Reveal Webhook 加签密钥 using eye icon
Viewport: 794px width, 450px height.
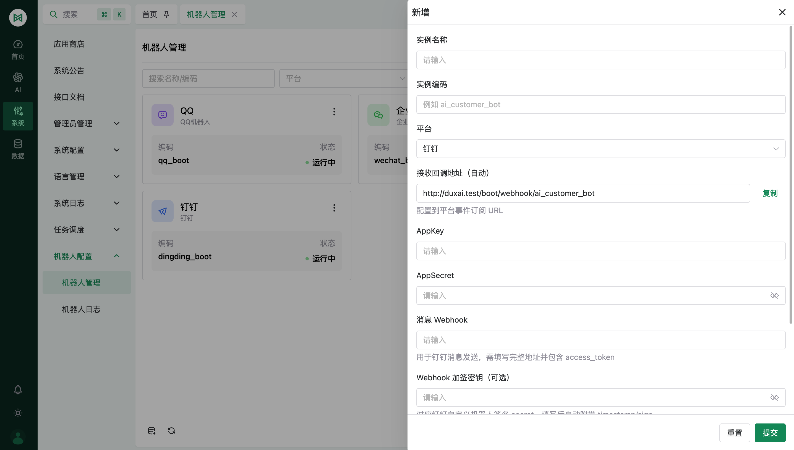pyautogui.click(x=774, y=397)
